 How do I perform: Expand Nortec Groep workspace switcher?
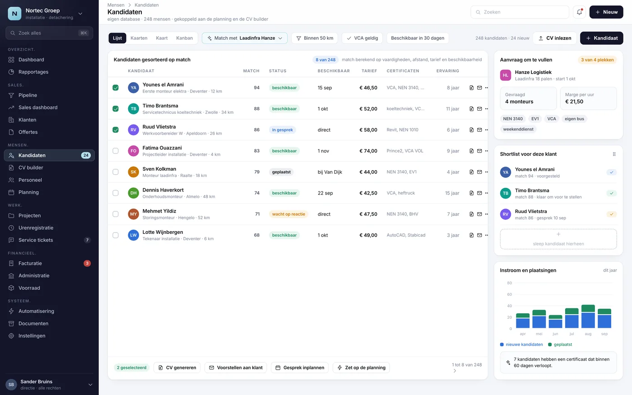click(80, 14)
